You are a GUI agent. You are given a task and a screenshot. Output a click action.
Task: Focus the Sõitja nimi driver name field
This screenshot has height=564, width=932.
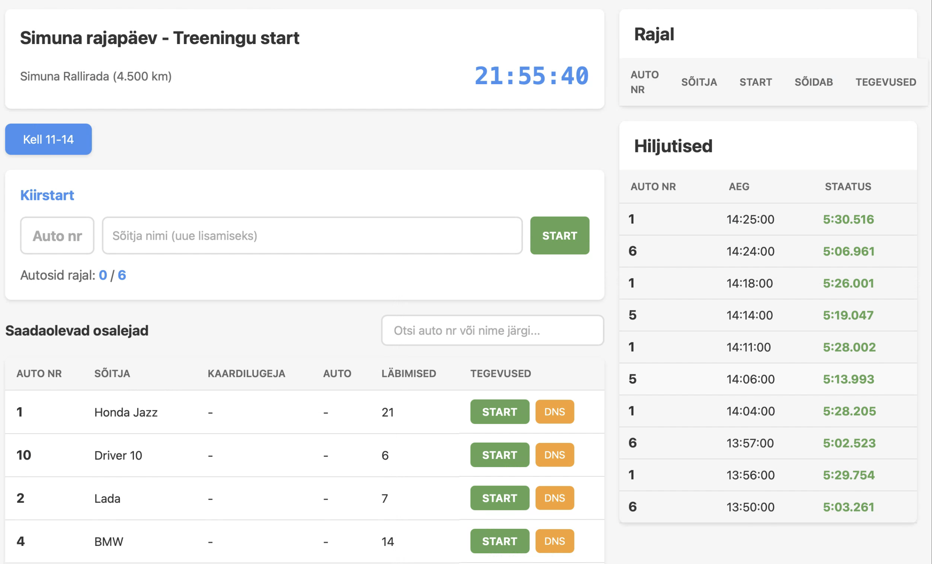[x=312, y=235]
